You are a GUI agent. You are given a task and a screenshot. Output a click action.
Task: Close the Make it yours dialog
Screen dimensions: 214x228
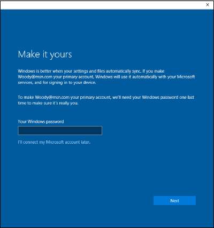click(x=208, y=5)
